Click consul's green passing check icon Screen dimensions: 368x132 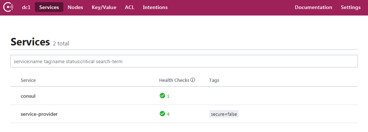pos(162,96)
